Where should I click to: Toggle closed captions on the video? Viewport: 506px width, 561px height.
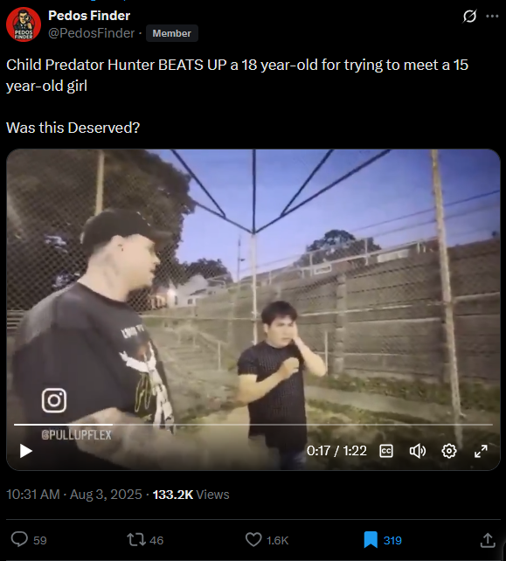coord(386,451)
